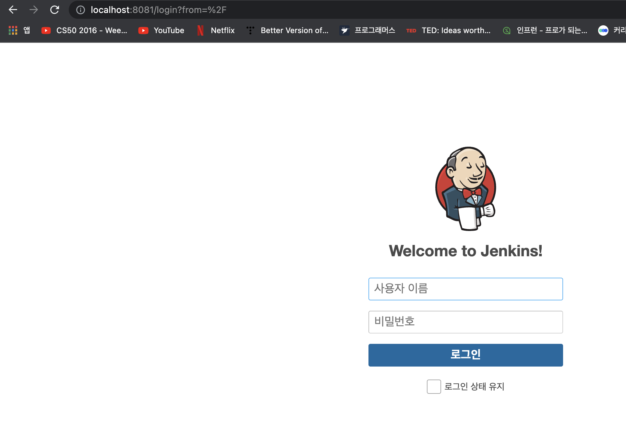Open the 인프런 bookmark
The image size is (626, 423).
coord(545,30)
